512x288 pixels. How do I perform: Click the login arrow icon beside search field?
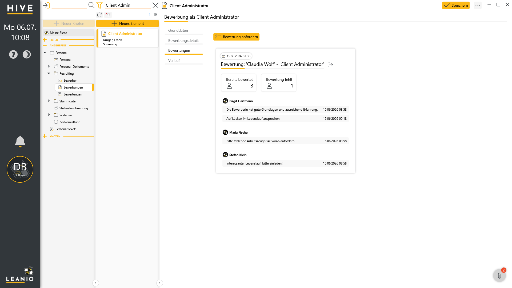[46, 5]
